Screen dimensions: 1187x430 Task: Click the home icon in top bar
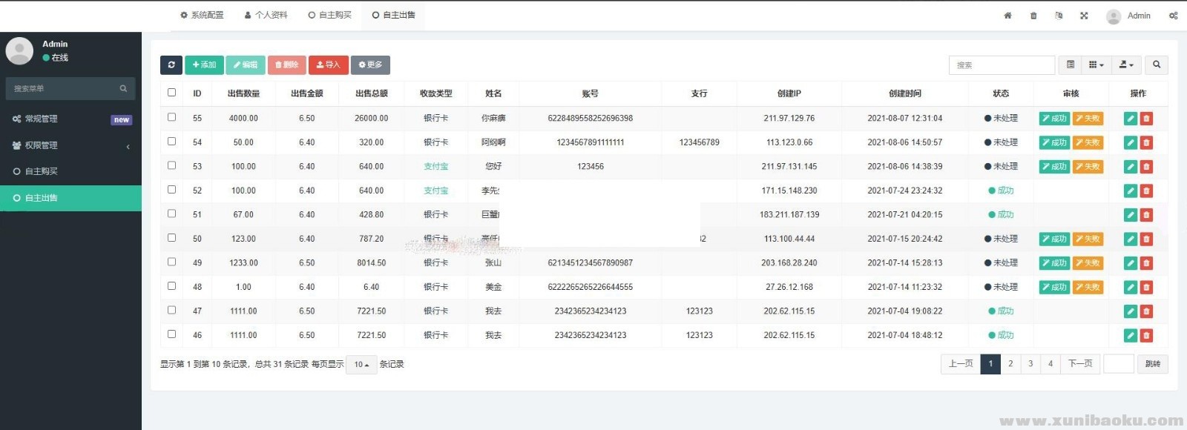click(x=1007, y=16)
